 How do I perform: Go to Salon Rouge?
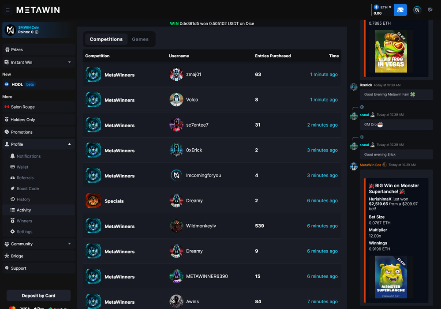[22, 107]
